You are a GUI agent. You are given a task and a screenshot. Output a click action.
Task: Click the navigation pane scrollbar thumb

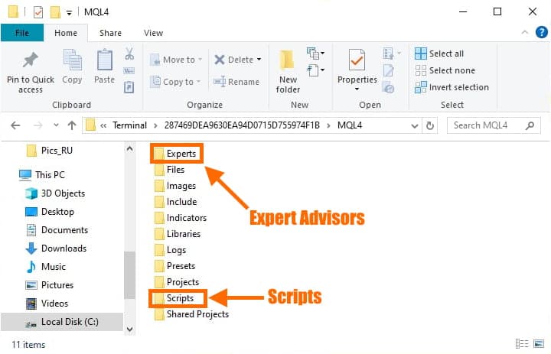(129, 275)
